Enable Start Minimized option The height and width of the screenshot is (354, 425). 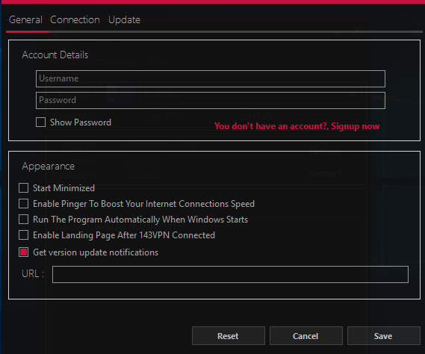tap(24, 188)
